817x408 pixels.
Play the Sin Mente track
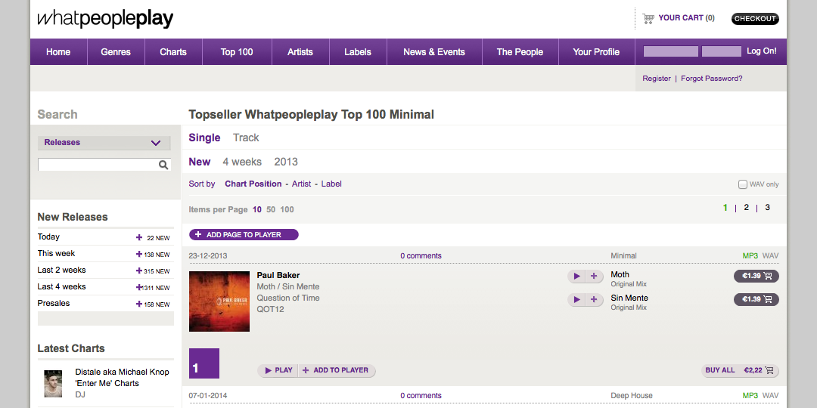(576, 300)
